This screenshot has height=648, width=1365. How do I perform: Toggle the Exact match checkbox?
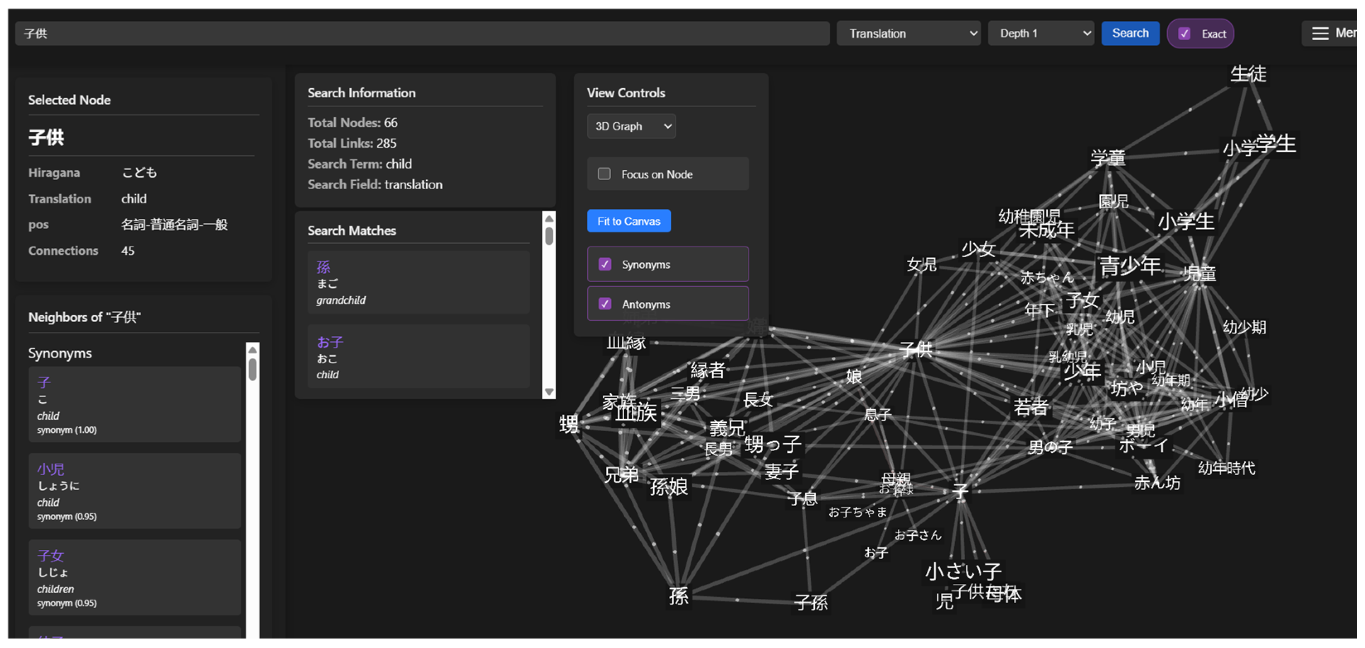pyautogui.click(x=1184, y=34)
